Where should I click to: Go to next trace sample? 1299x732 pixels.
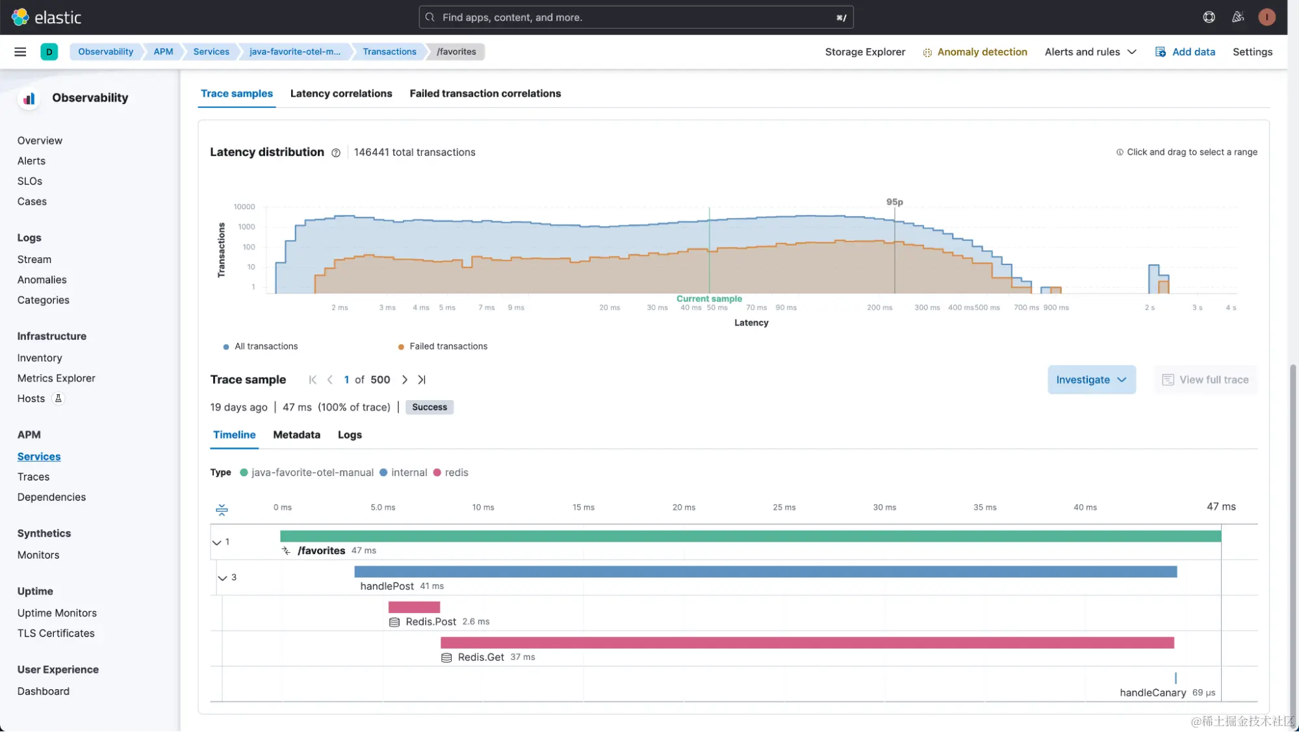[405, 380]
